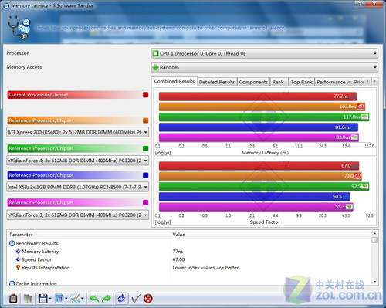Open the ATI Xpress 200 reference dropdown
386x308 pixels.
[x=77, y=132]
